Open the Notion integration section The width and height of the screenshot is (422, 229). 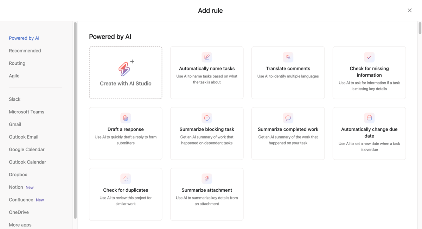[16, 187]
